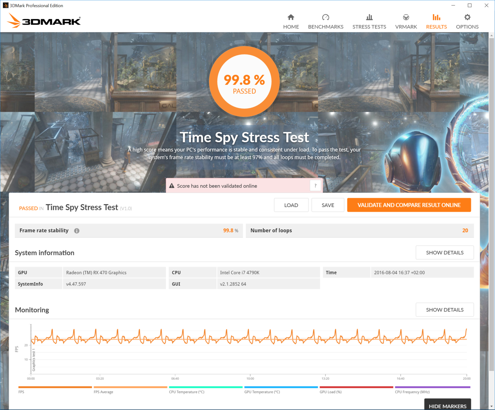Click the 'Frame rate stability' label
Image resolution: width=495 pixels, height=410 pixels.
point(44,231)
